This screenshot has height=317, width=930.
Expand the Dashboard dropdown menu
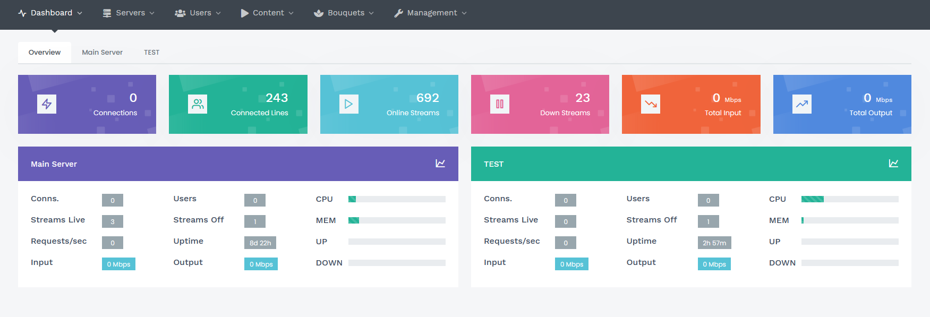click(50, 13)
